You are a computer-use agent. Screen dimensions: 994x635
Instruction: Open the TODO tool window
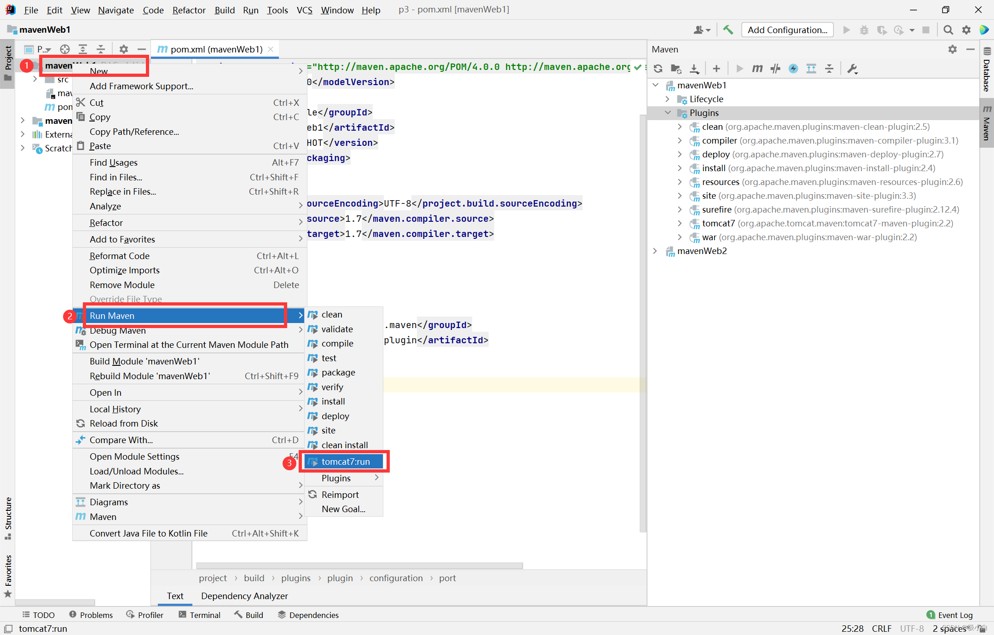(39, 615)
